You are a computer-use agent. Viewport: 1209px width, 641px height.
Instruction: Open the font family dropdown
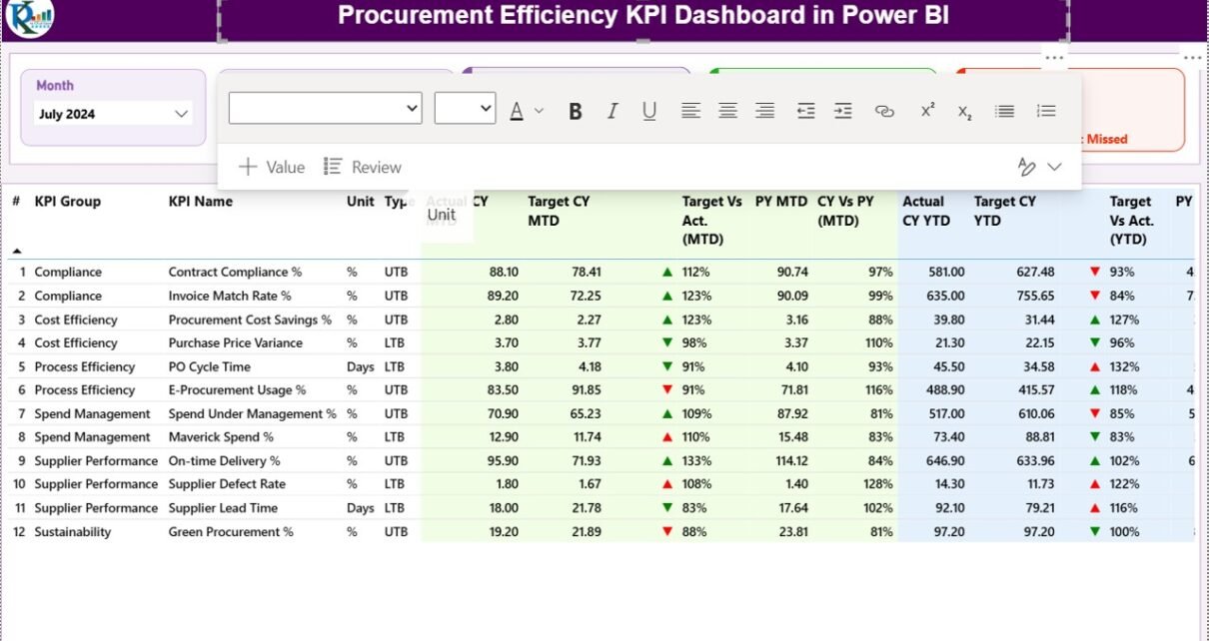click(x=325, y=109)
